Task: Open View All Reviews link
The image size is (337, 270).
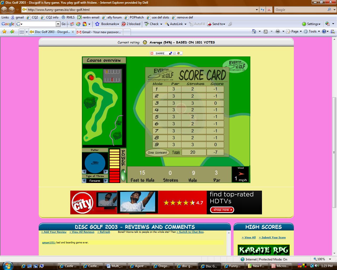Action: 82,232
